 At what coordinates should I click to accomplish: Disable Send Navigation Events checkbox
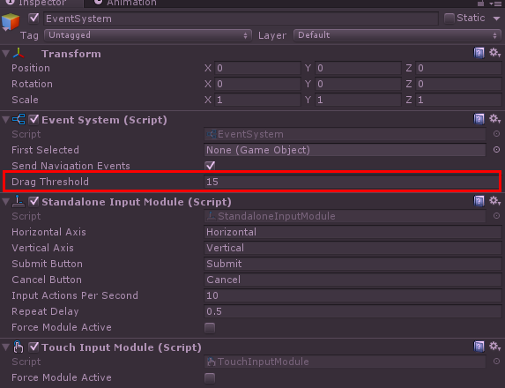click(210, 166)
